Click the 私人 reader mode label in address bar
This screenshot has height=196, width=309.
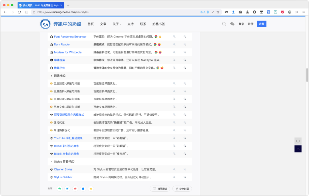coord(205,12)
